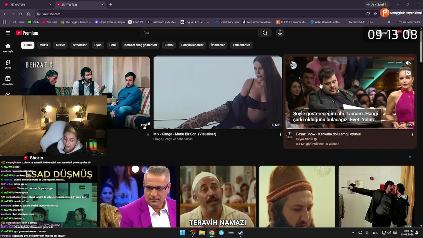Viewport: 423px width, 238px height.
Task: Start voice search with microphone icon
Action: point(280,33)
